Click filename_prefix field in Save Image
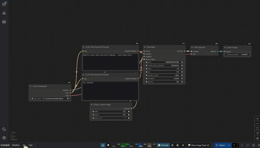Image resolution: width=260 pixels, height=148 pixels. pos(237,54)
